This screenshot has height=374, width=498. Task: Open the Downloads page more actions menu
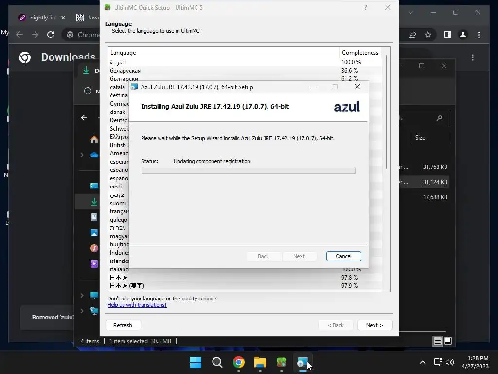(x=473, y=57)
